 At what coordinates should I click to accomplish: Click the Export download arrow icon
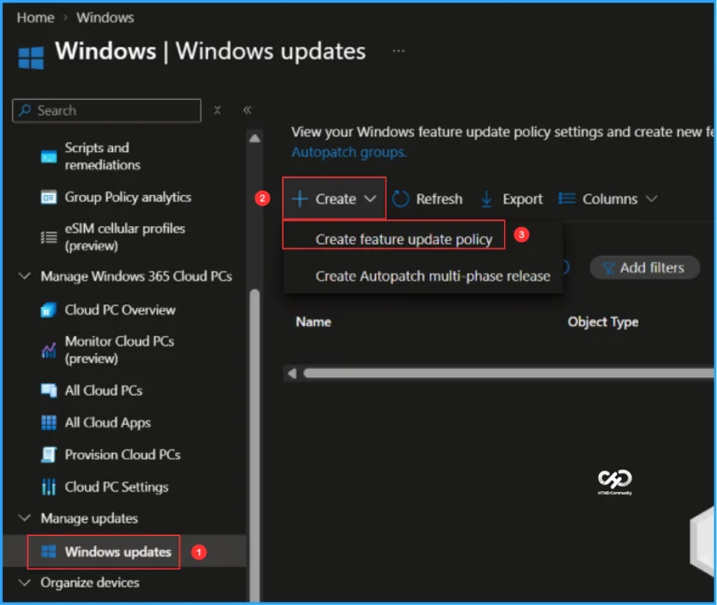tap(486, 199)
